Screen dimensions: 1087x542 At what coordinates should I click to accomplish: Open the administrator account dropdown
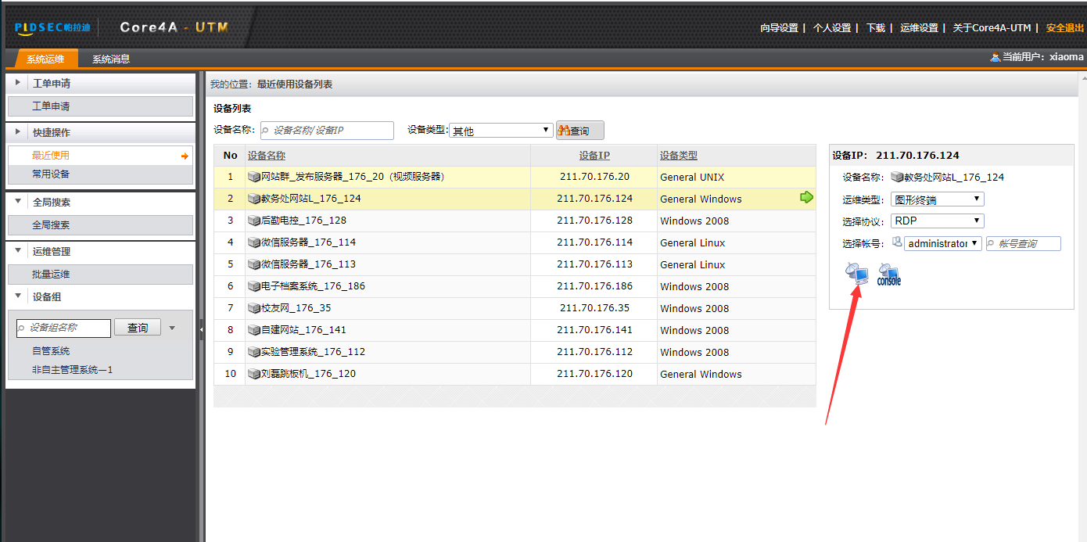click(942, 243)
